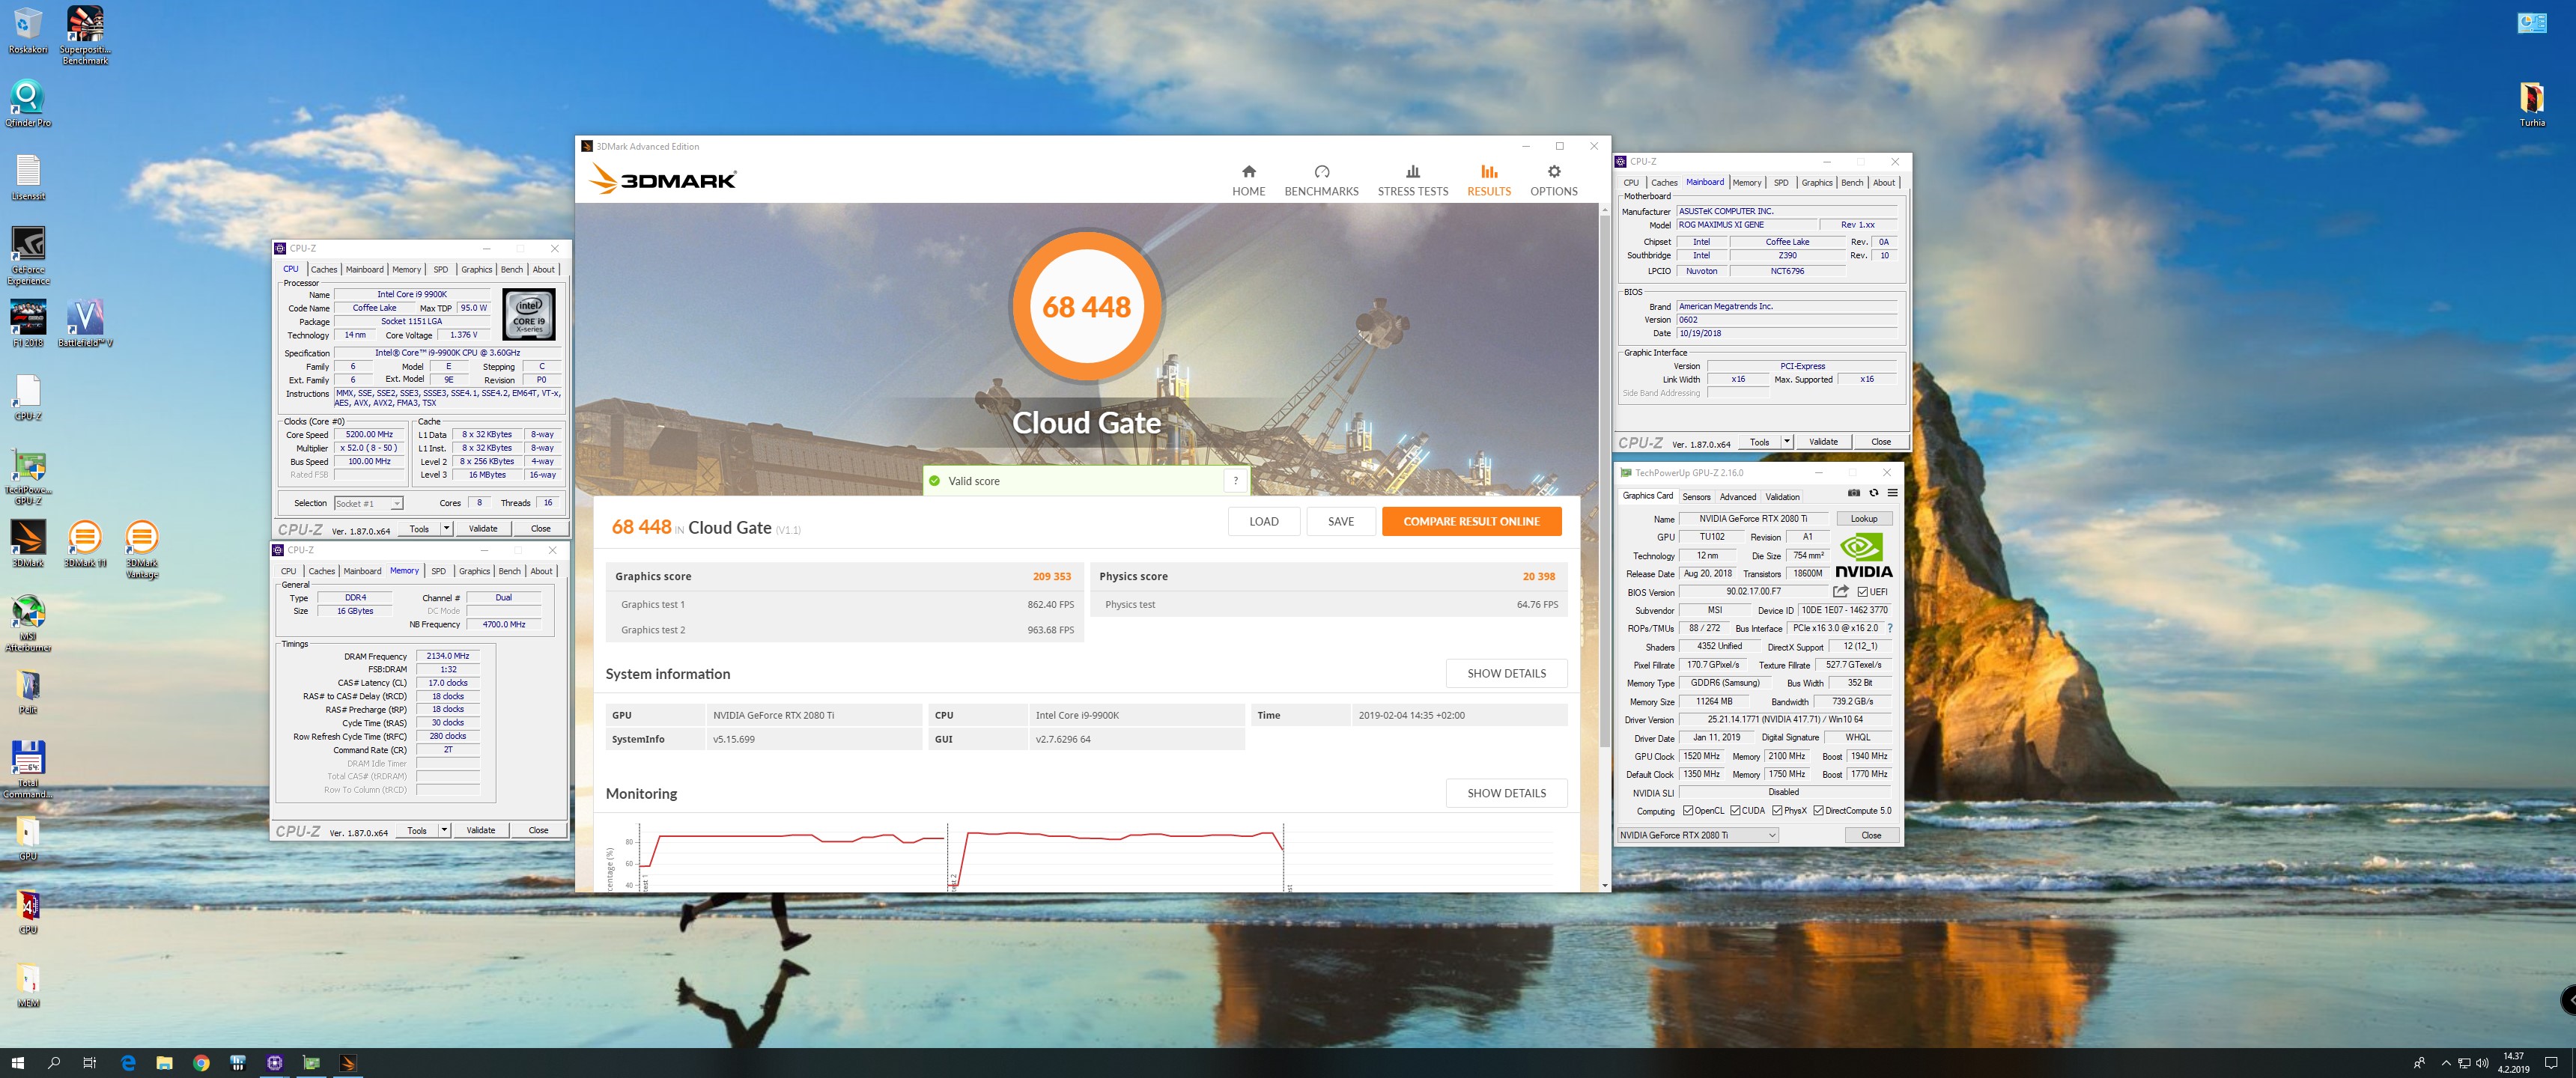The height and width of the screenshot is (1078, 2576).
Task: Open the MEM folder on desktop
Action: pos(28,985)
